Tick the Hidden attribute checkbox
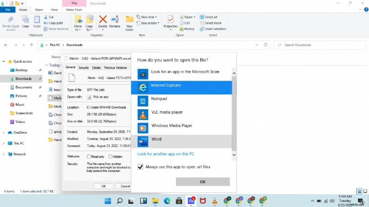369x207 pixels. tap(111, 156)
